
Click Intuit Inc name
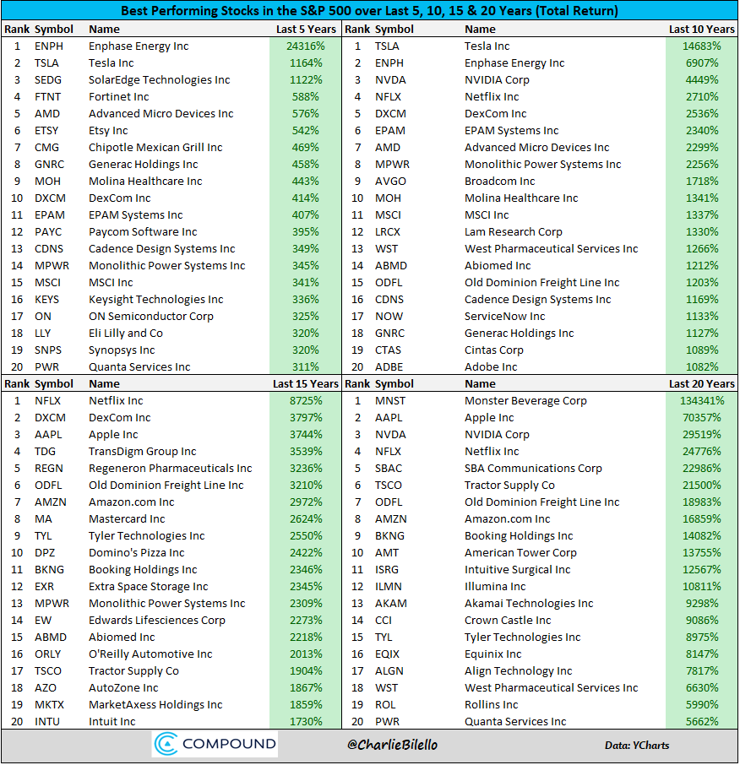(112, 722)
